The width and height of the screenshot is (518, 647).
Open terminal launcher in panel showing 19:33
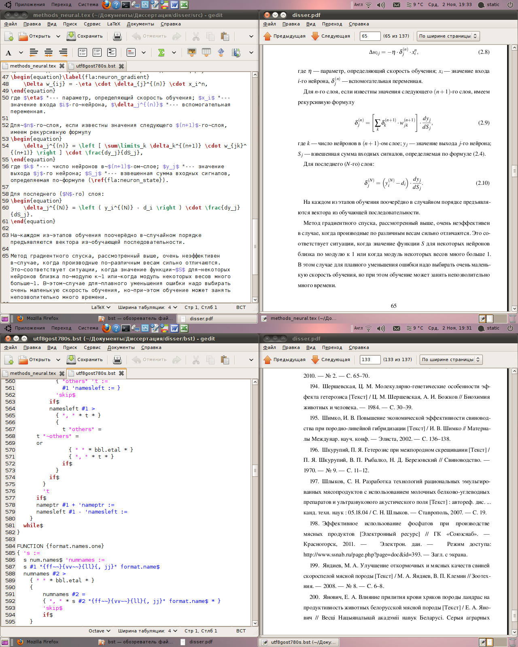coord(126,5)
